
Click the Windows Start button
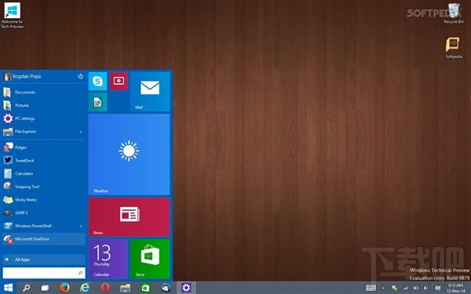point(8,288)
